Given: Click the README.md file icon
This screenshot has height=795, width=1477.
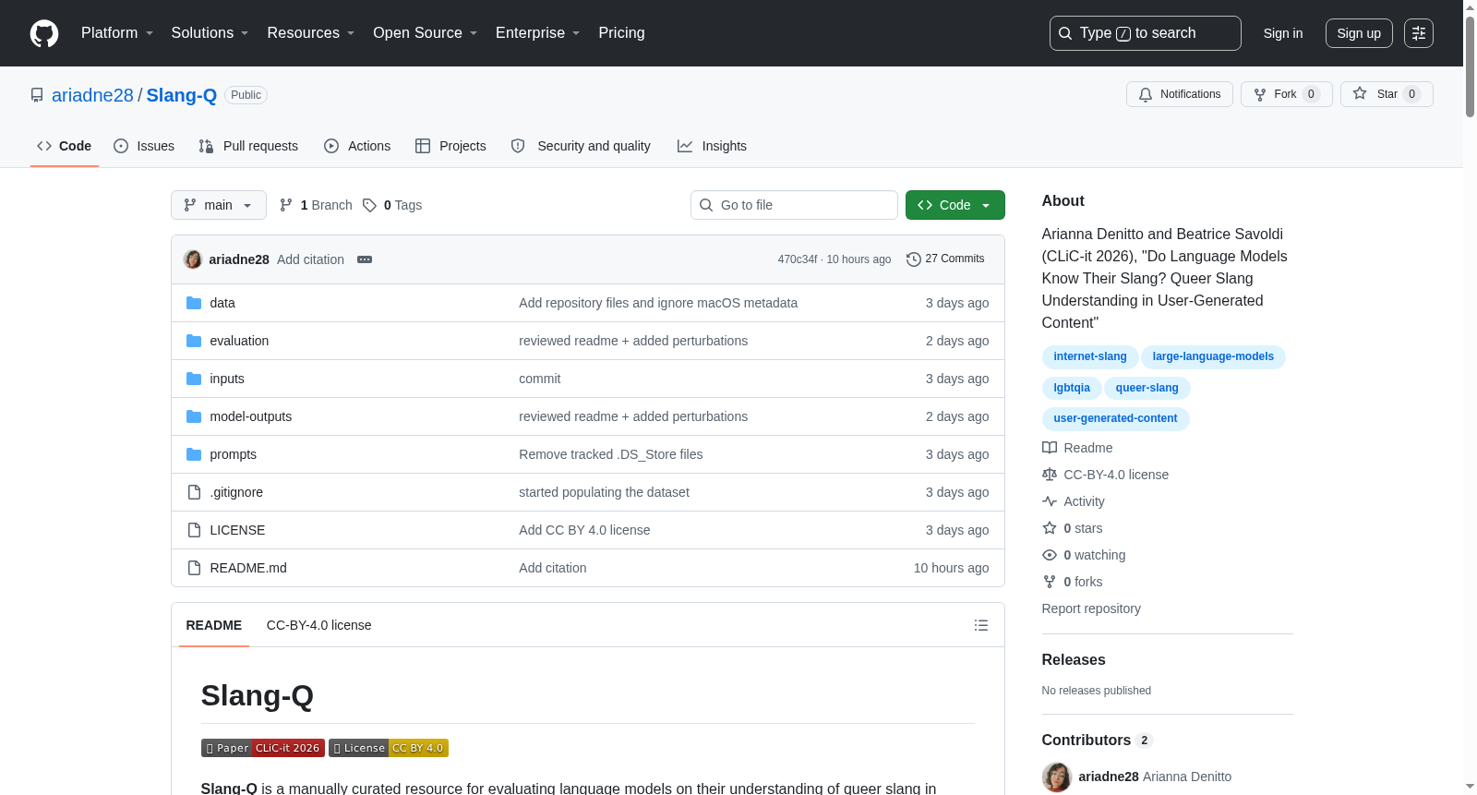Looking at the screenshot, I should [x=194, y=568].
